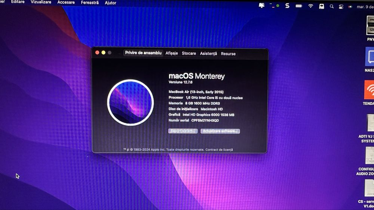
Task: Open the Wi-Fi menu bar icon
Action: 310,6
